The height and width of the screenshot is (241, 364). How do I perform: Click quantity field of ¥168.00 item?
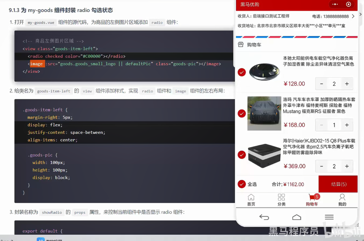(334, 125)
